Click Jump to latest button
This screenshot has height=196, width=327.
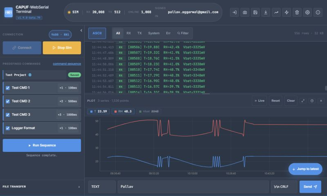(305, 169)
